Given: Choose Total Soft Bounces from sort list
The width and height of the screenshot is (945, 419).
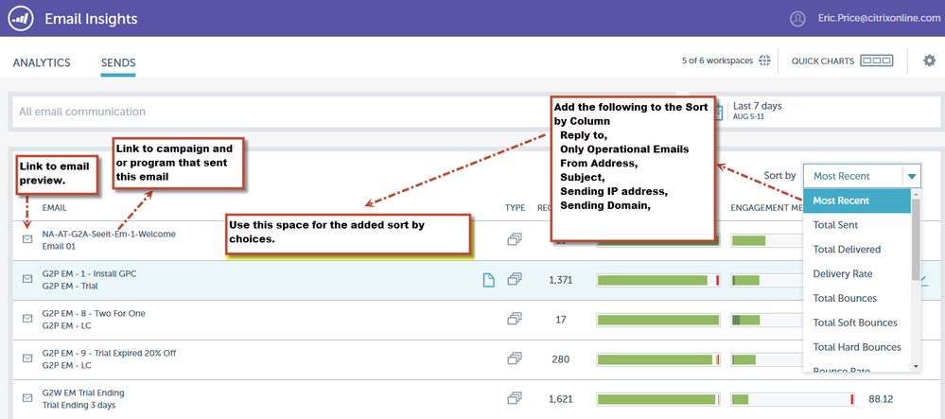Looking at the screenshot, I should [x=854, y=323].
